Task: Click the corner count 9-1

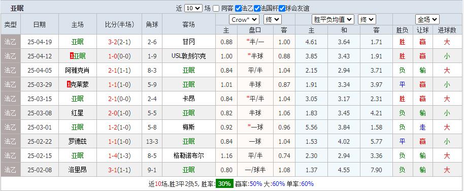Action: (x=152, y=170)
